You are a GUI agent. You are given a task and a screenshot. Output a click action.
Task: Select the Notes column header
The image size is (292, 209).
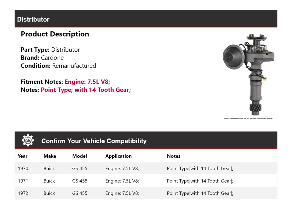[x=174, y=156]
